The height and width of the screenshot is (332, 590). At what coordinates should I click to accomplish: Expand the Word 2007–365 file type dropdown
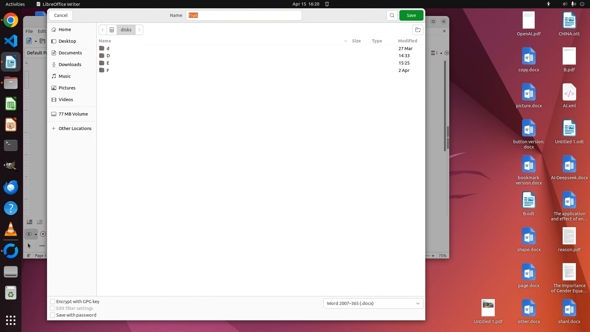[x=373, y=303]
